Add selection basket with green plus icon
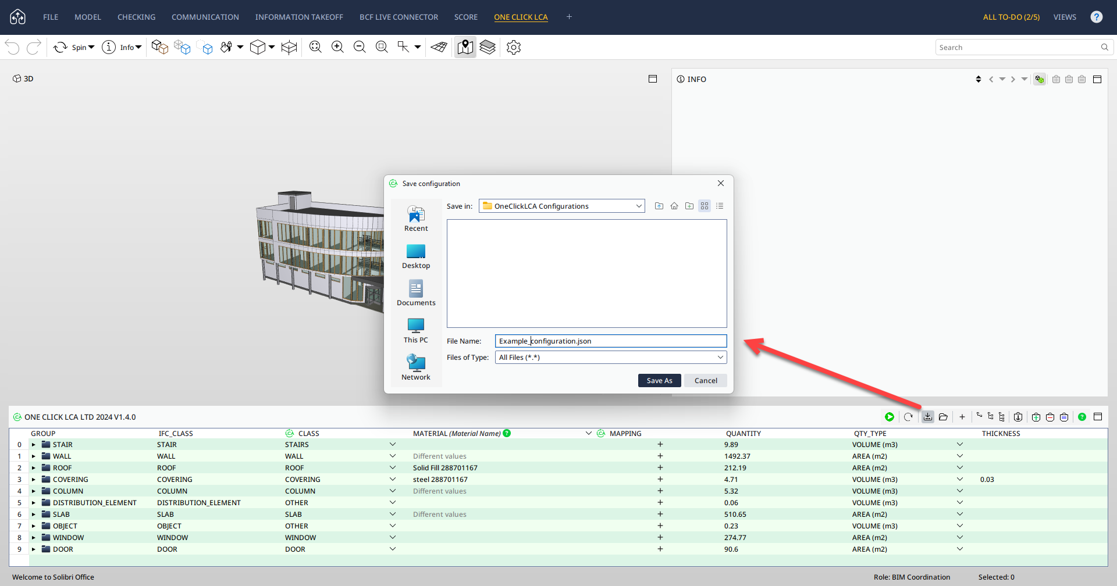This screenshot has height=586, width=1117. point(1036,417)
